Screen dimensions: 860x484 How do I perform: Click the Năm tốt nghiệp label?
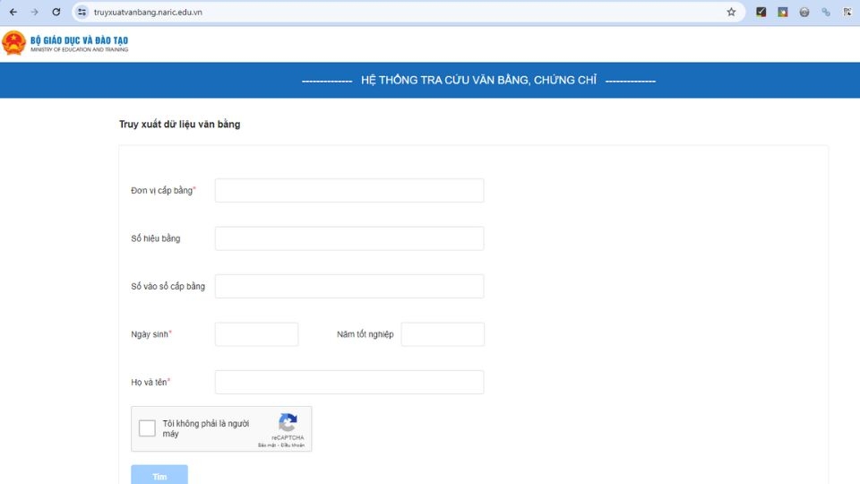pyautogui.click(x=365, y=334)
